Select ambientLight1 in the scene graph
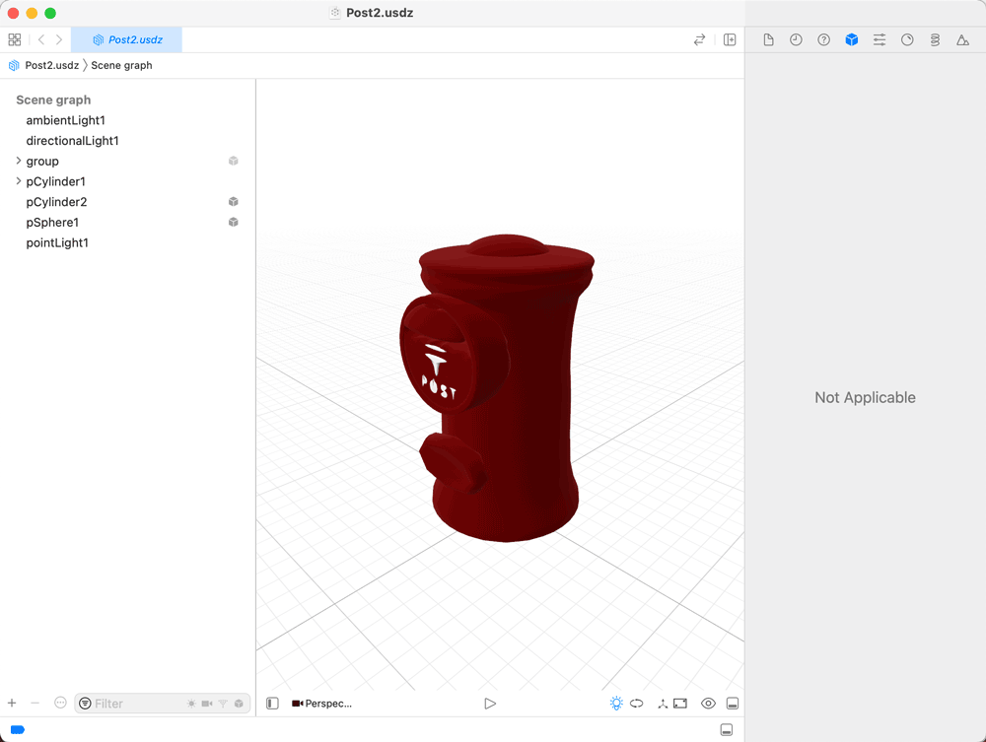This screenshot has width=986, height=742. pos(65,120)
